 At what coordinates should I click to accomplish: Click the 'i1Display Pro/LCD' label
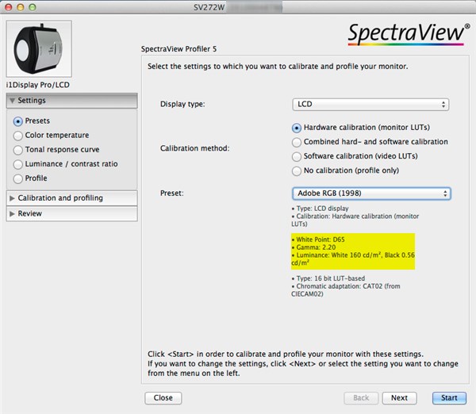coord(37,85)
